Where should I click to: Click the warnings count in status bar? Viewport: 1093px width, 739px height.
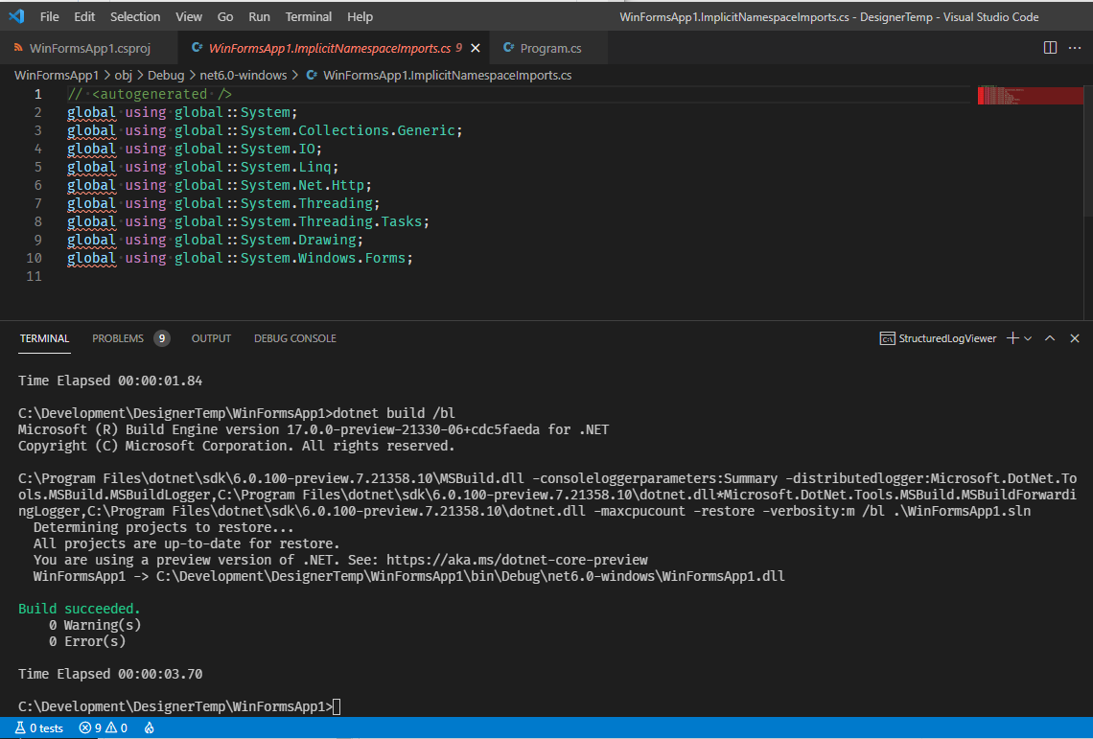tap(116, 727)
